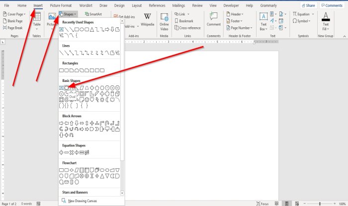Screen dimensions: 348x206
Task: Select the Oval shape in Basic Shapes
Action: click(x=66, y=88)
